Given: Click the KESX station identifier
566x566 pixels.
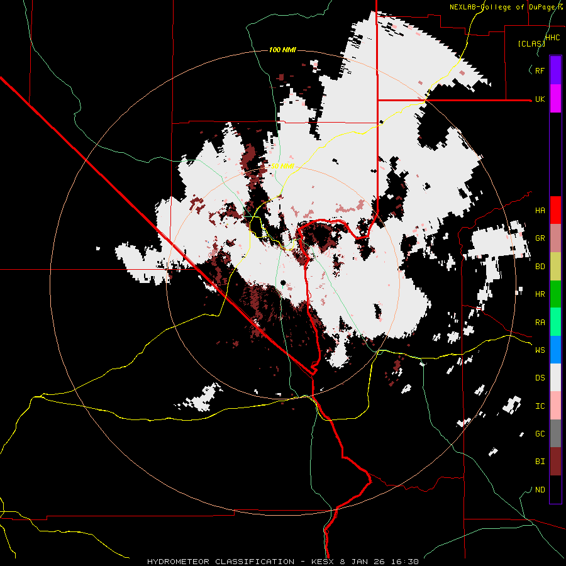Looking at the screenshot, I should coord(323,562).
